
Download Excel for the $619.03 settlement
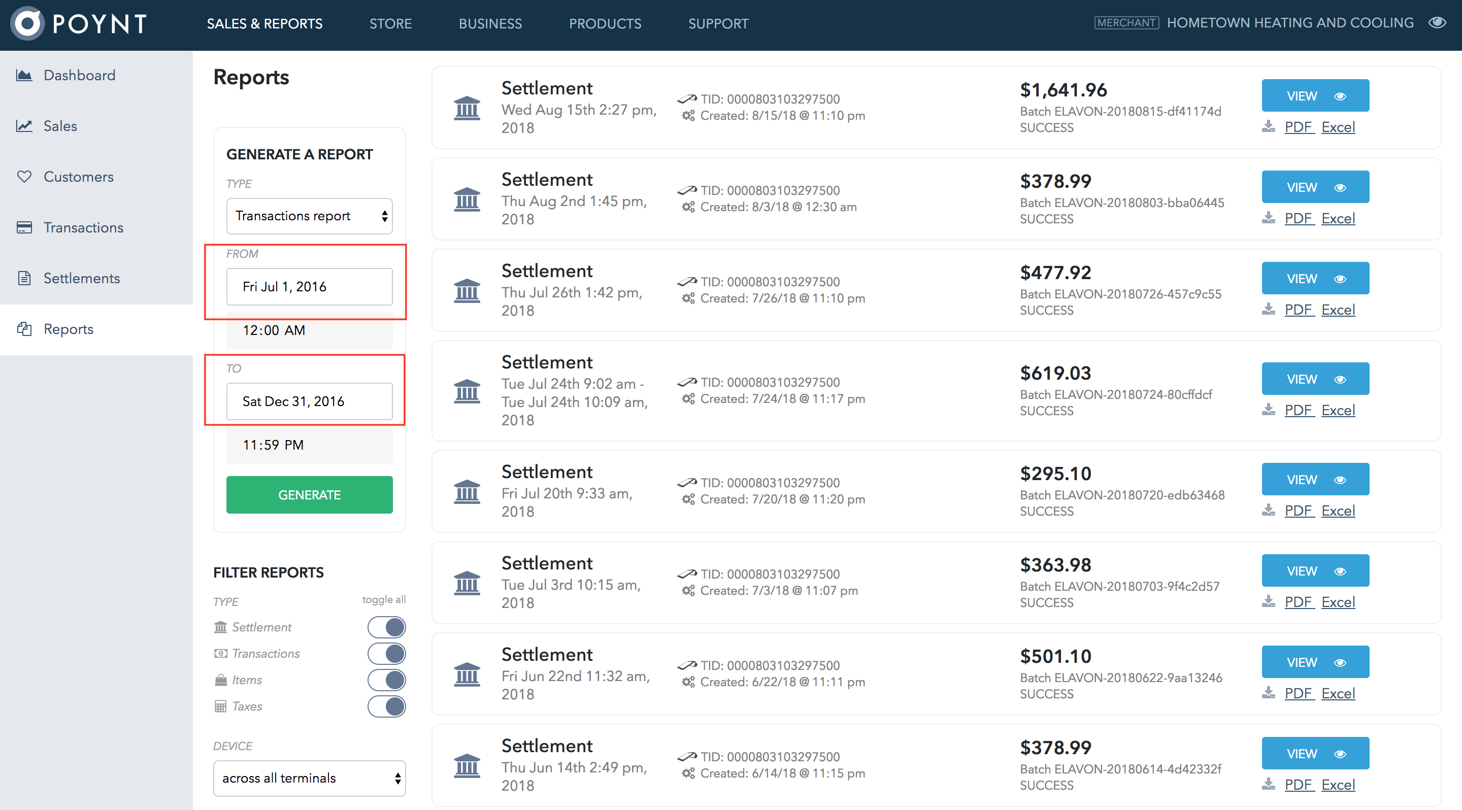pyautogui.click(x=1338, y=410)
